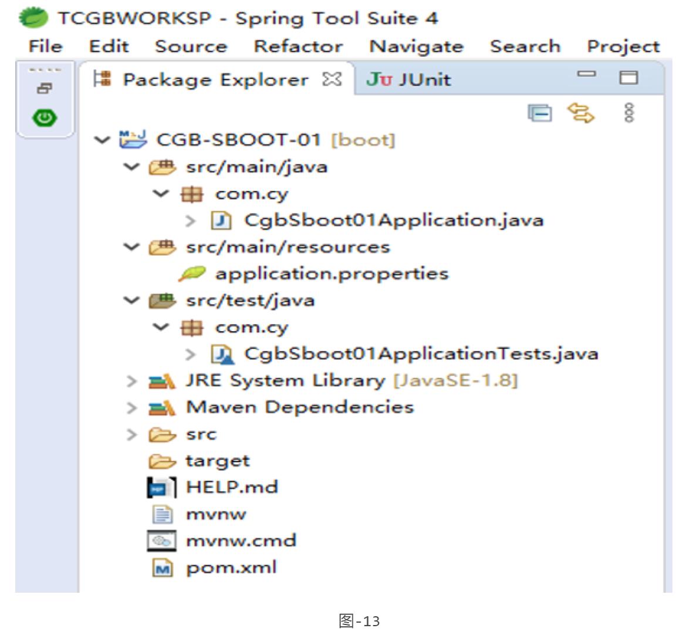Maximize the Package Explorer panel
This screenshot has width=683, height=635.
[628, 77]
